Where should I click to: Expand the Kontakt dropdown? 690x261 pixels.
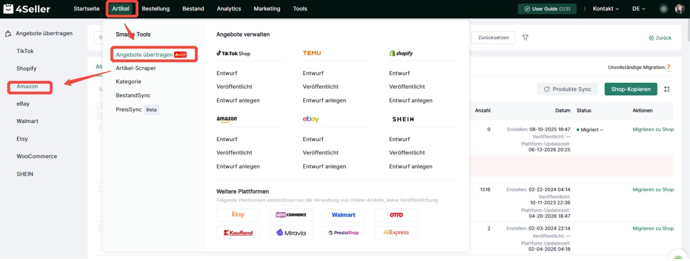pyautogui.click(x=606, y=9)
